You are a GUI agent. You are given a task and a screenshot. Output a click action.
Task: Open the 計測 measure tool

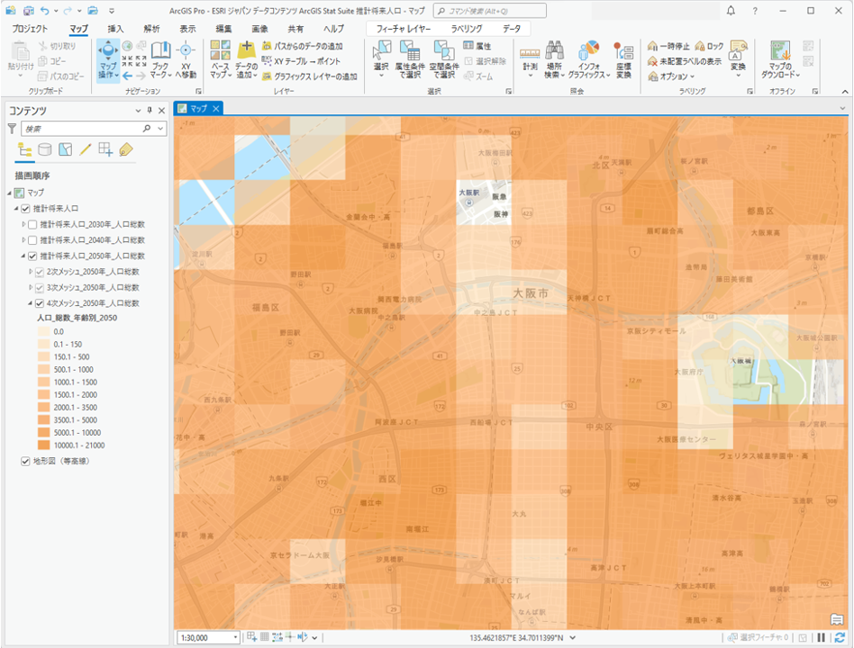tap(530, 52)
